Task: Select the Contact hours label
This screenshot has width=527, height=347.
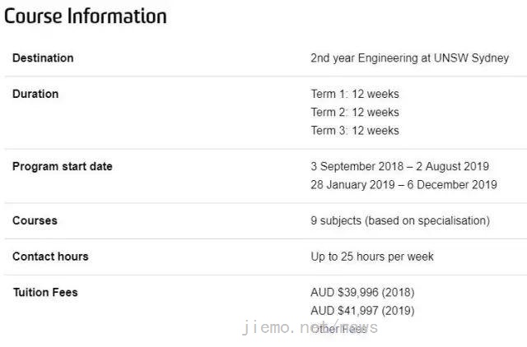Action: [x=50, y=257]
